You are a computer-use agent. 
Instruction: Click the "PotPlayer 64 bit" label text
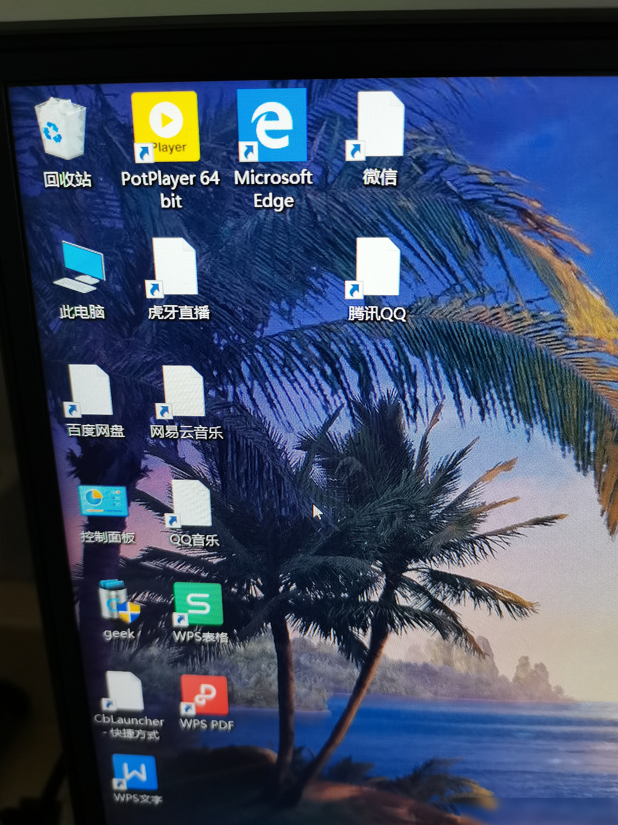[170, 189]
